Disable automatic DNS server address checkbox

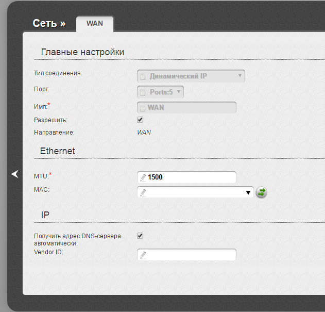(140, 236)
